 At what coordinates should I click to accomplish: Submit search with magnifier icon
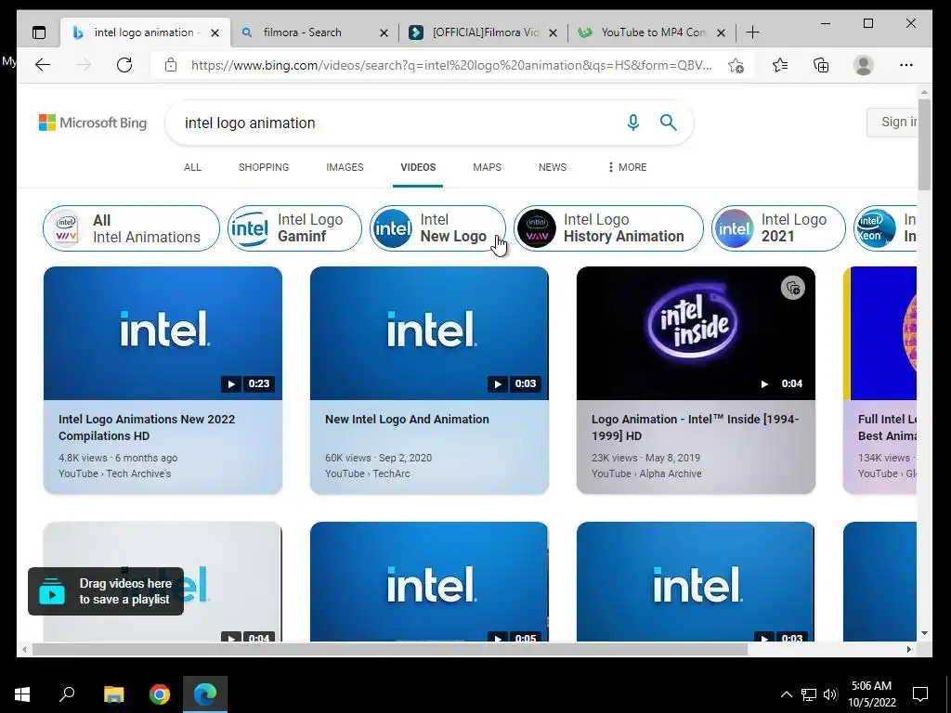click(669, 123)
